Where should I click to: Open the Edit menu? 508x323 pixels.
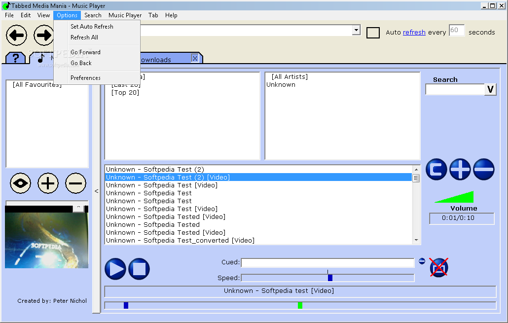click(x=26, y=15)
